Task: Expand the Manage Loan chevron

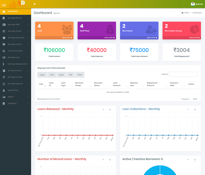Action: 28,57
